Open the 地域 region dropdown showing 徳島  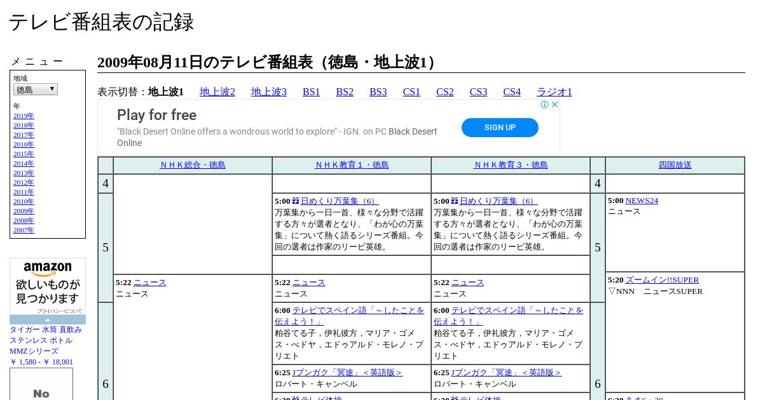tap(36, 90)
